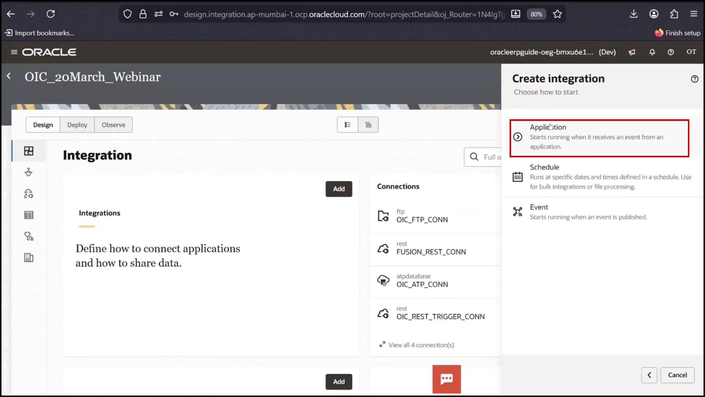Click the lower Add button
The width and height of the screenshot is (705, 397).
click(x=339, y=382)
